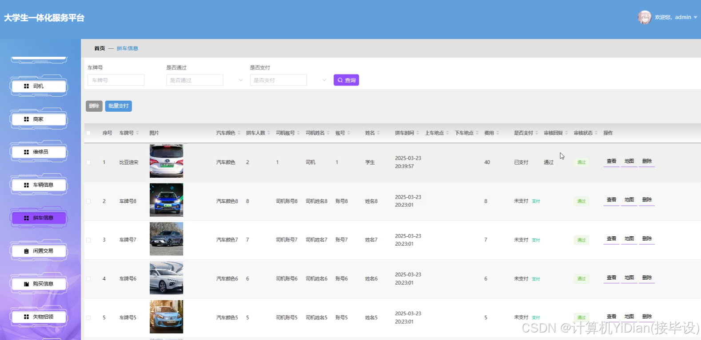Sort by 拼车时间 column arrows
The width and height of the screenshot is (701, 340).
tap(418, 133)
